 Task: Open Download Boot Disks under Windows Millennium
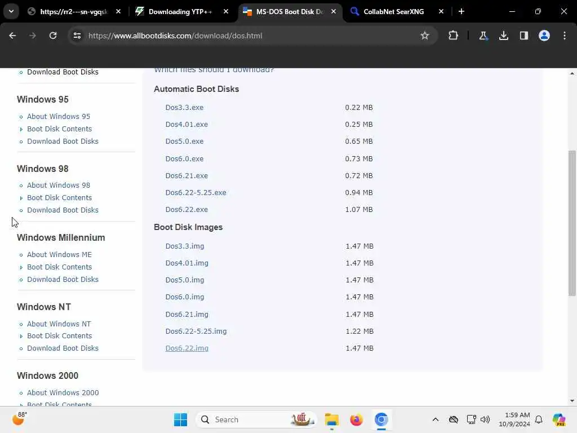(63, 279)
